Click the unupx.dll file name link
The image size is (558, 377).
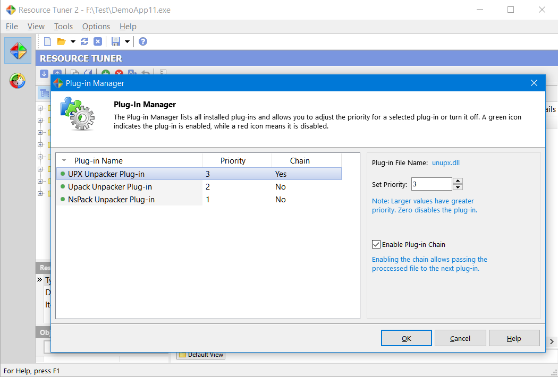(445, 163)
